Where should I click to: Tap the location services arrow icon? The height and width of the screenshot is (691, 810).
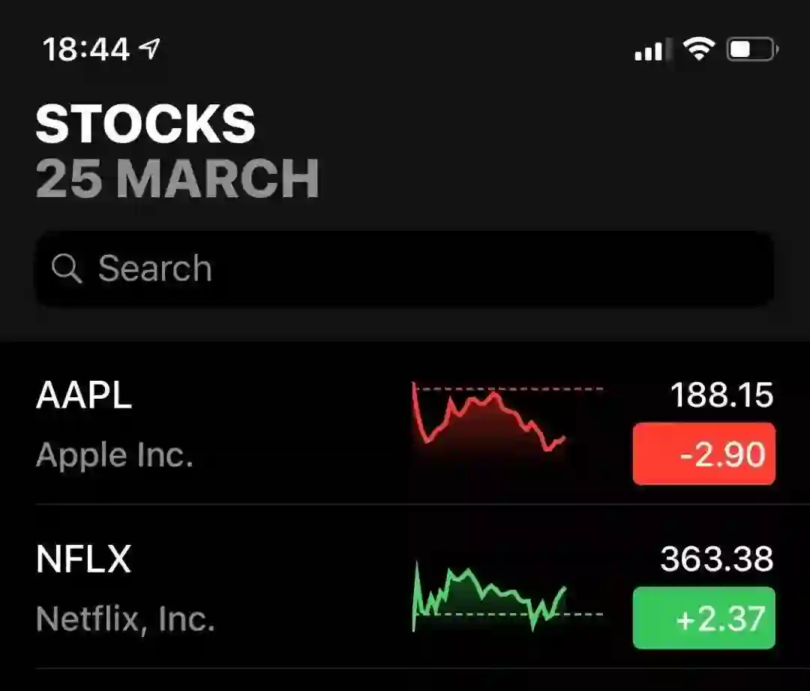(150, 49)
